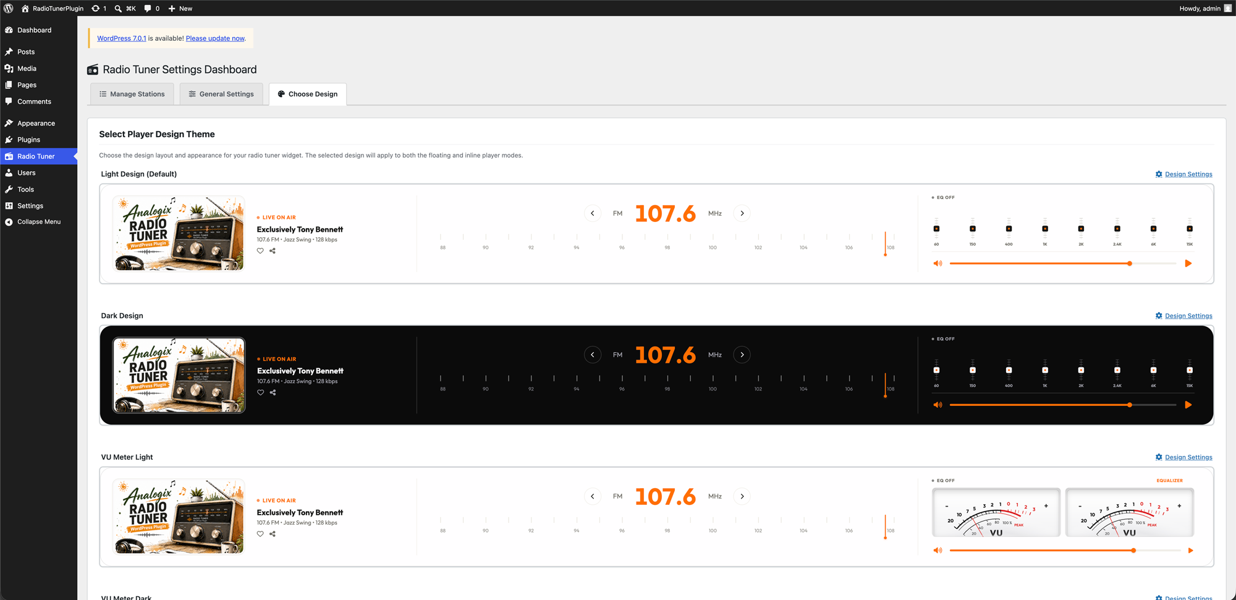Tune to previous frequency in VU Meter Light
This screenshot has height=600, width=1236.
pos(593,496)
